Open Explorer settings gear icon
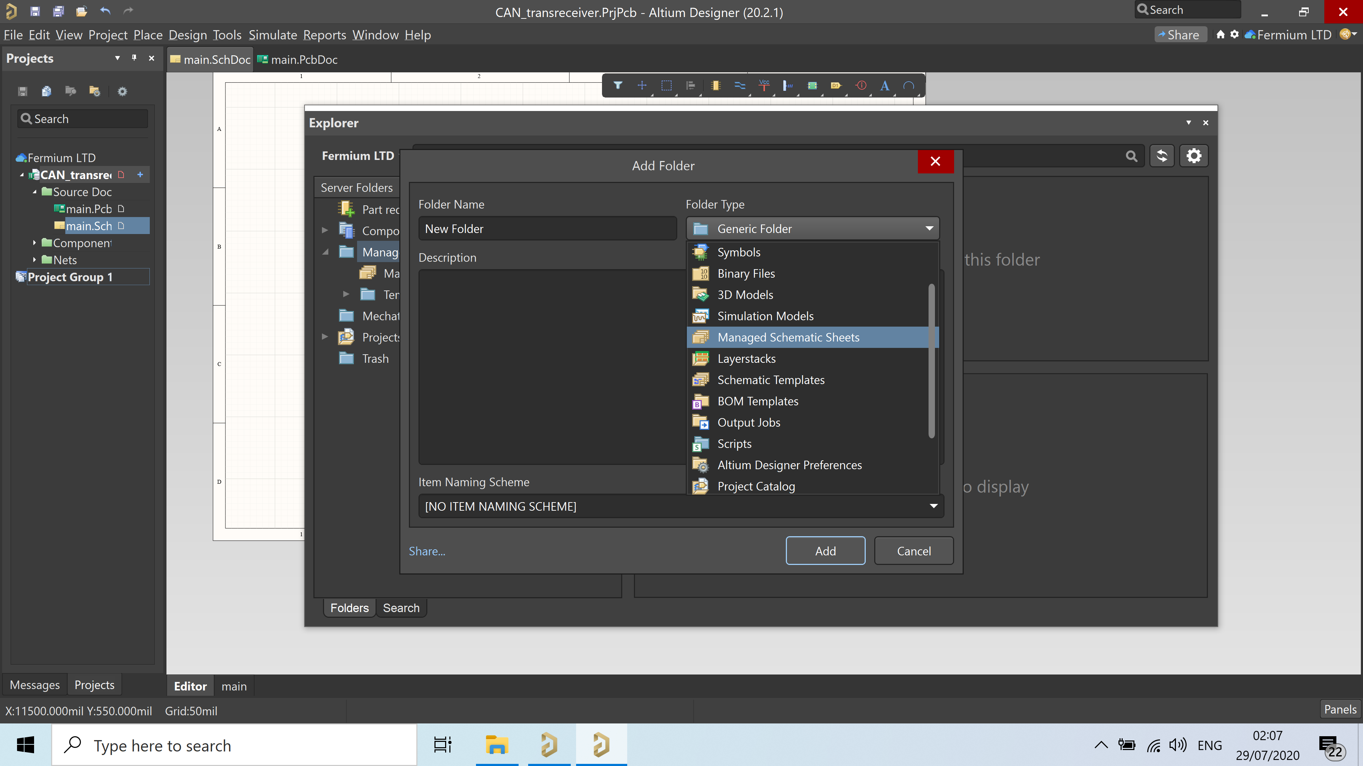This screenshot has width=1363, height=766. click(1194, 156)
